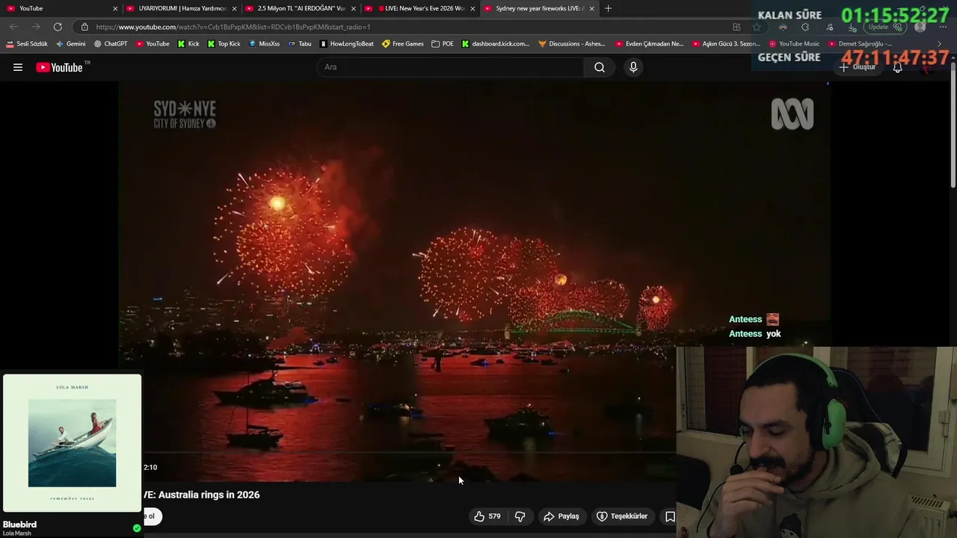Image resolution: width=957 pixels, height=538 pixels.
Task: Switch to LIVE New Year's Eve 2026 tab
Action: click(x=419, y=8)
